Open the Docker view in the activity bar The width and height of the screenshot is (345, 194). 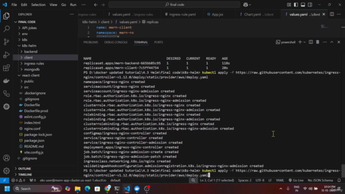coord(6,81)
